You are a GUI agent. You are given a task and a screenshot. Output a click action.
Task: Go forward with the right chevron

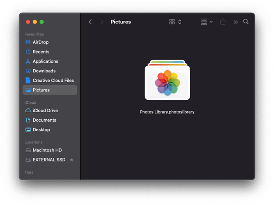(102, 22)
